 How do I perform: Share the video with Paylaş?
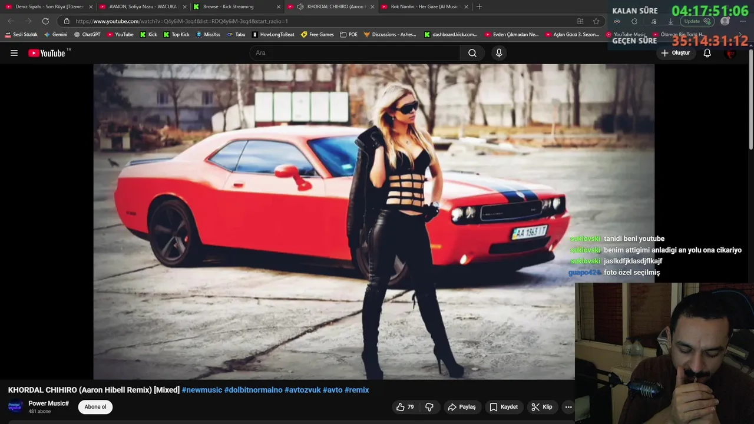(x=462, y=407)
